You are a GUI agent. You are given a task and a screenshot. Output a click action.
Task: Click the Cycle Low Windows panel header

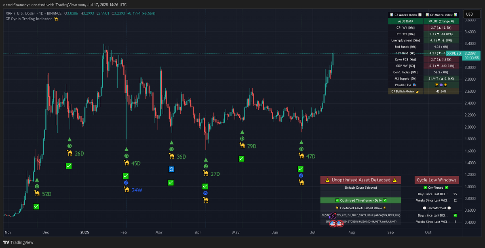pyautogui.click(x=436, y=180)
